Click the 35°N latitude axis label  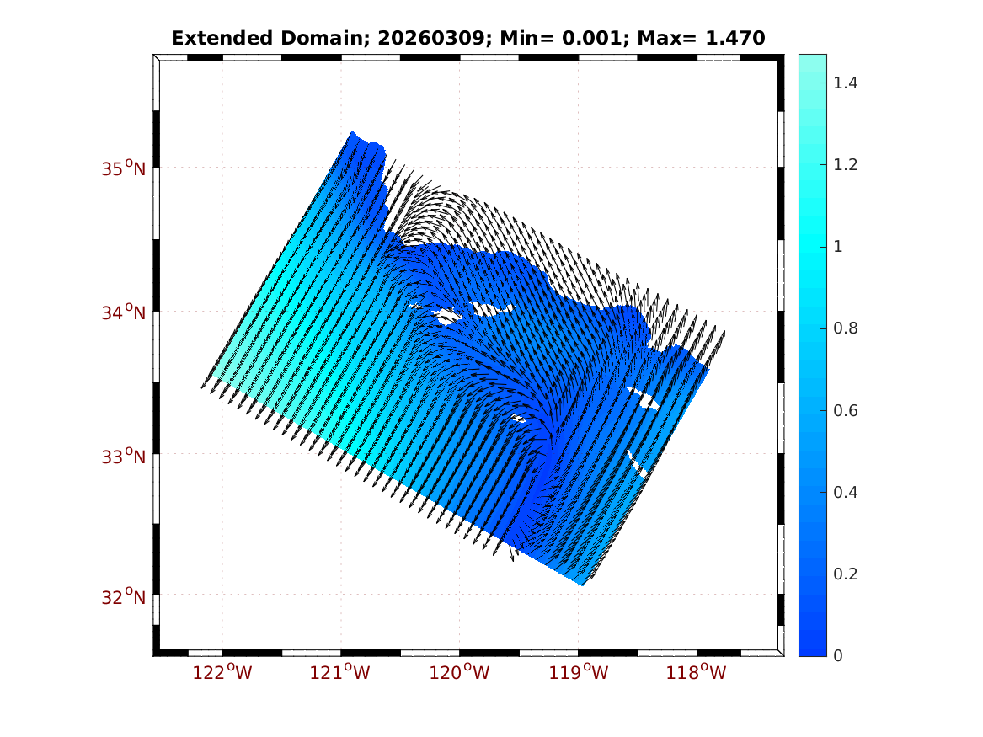click(123, 168)
